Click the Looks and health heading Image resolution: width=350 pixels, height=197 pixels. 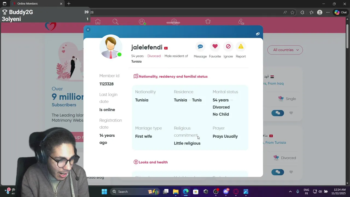coord(153,162)
